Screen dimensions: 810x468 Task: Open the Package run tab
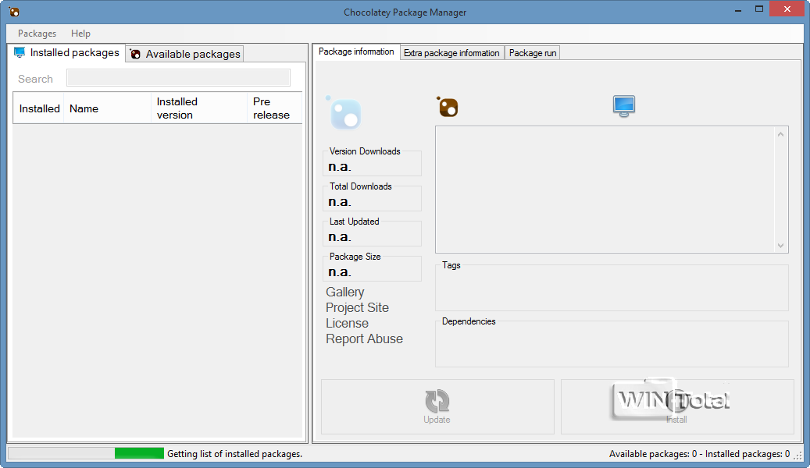click(x=533, y=53)
